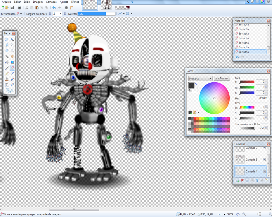Select the Shapes tool
This screenshot has width=272, height=217.
tap(10, 91)
